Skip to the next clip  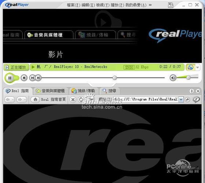click(38, 78)
